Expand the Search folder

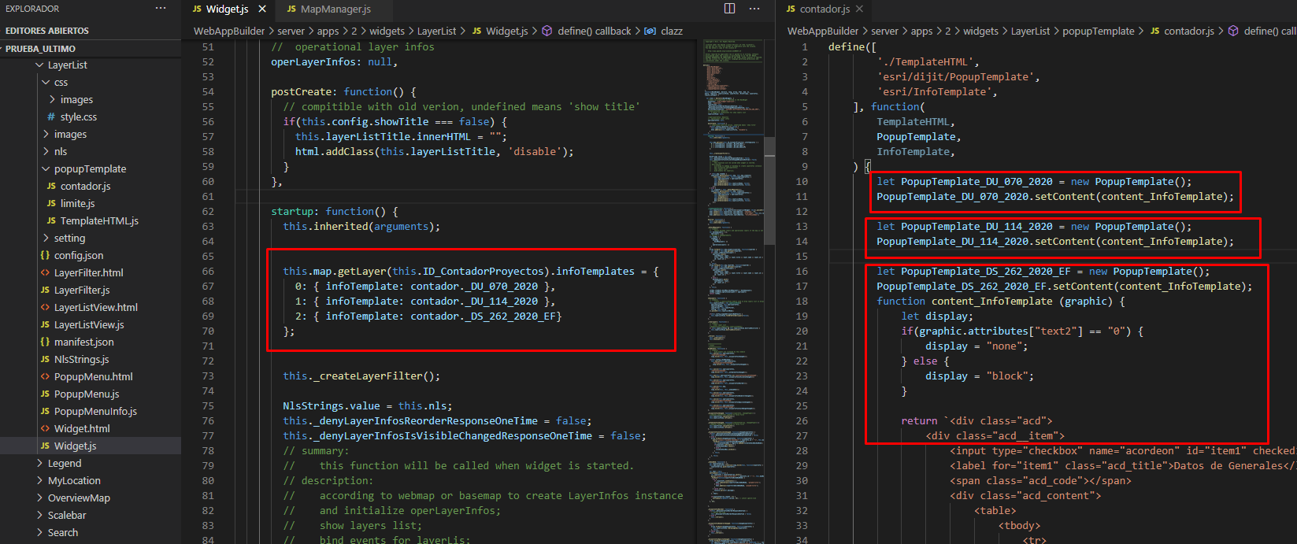coord(63,533)
